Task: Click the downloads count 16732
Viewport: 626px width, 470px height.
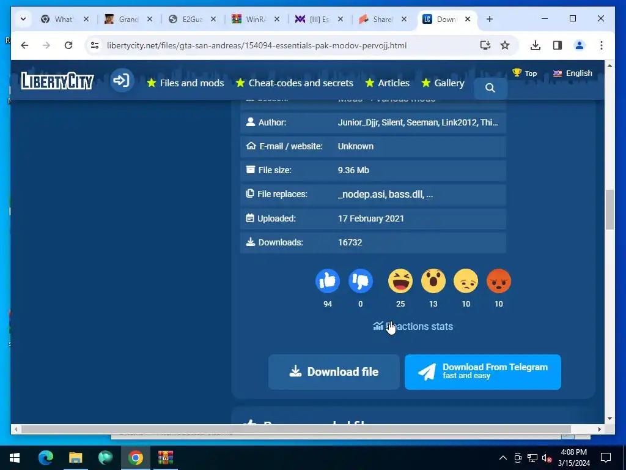Action: coord(350,242)
